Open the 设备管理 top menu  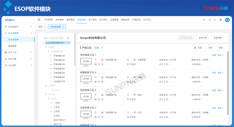point(114,20)
